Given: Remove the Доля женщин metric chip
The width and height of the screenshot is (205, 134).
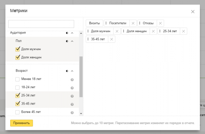Looking at the screenshot, I should tap(153, 31).
